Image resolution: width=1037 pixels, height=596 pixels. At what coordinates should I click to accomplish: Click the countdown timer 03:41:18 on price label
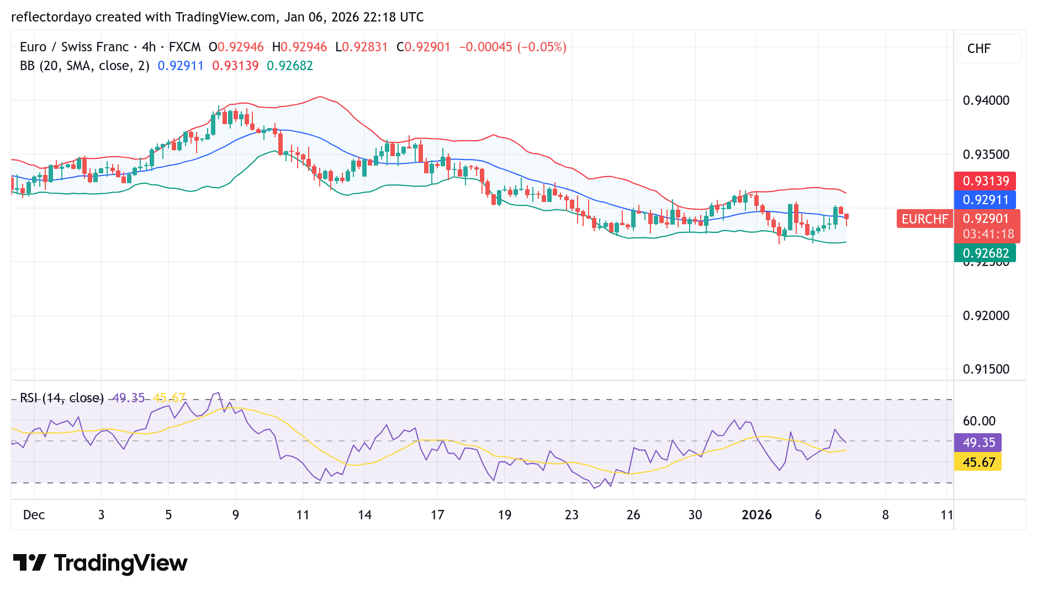click(988, 234)
